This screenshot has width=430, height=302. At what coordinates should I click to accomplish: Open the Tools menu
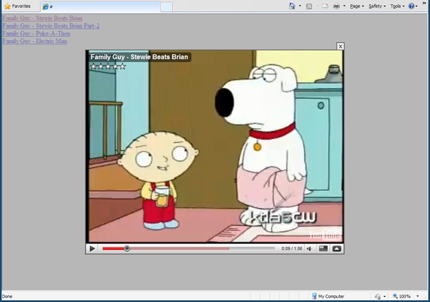(397, 6)
